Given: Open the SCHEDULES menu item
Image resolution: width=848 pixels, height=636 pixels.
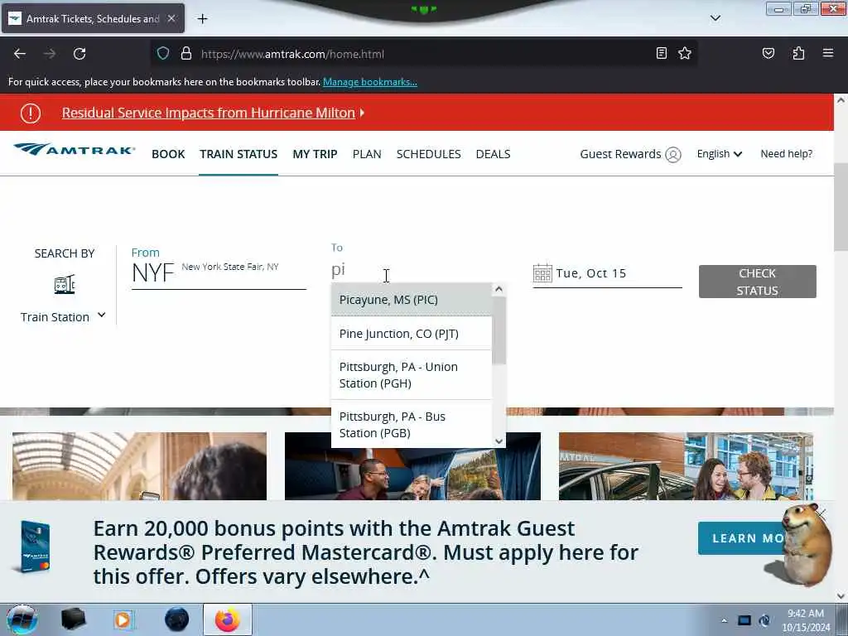Looking at the screenshot, I should point(428,154).
